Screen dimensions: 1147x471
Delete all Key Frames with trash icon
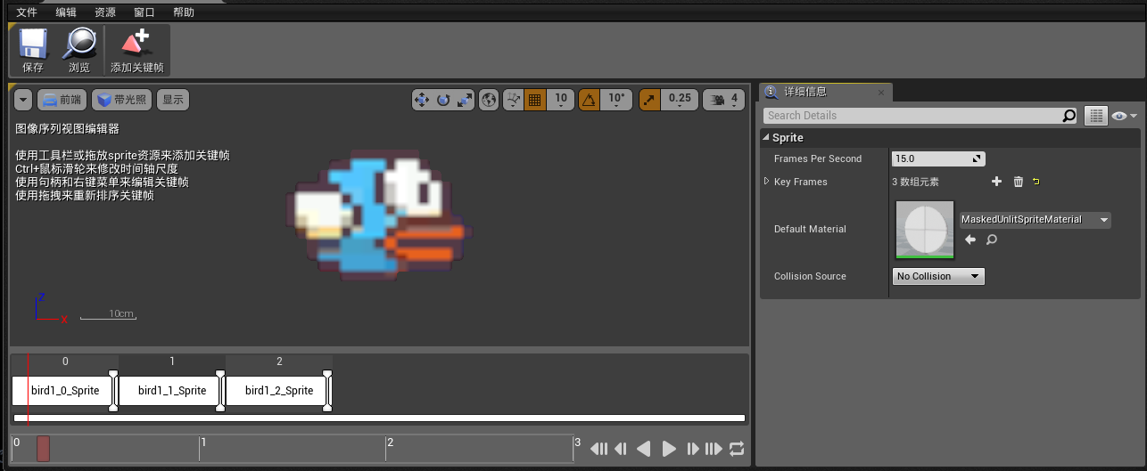[x=1019, y=182]
